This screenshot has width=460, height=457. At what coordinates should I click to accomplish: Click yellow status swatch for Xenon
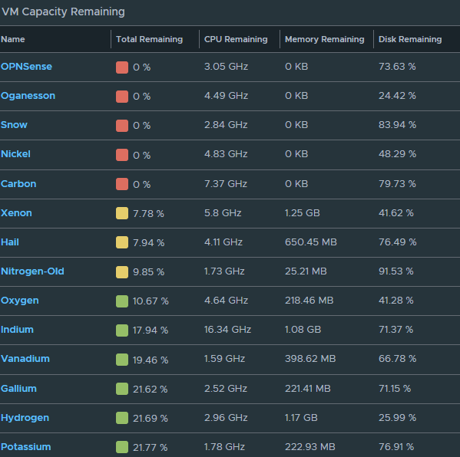click(122, 213)
